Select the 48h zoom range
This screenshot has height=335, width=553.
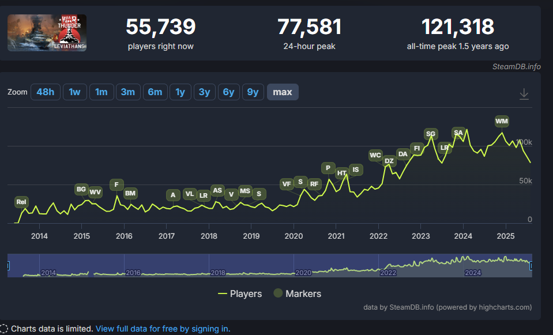pos(45,92)
